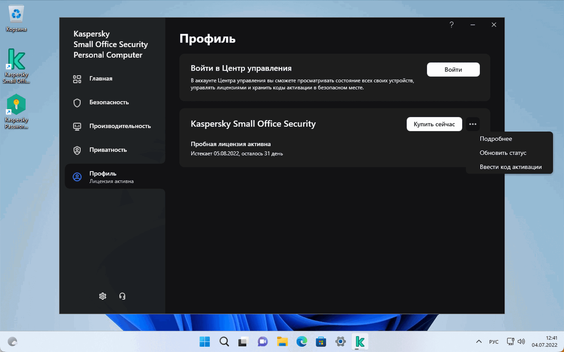Open Windows Settings from the taskbar
Screen dimensions: 564x352
[x=341, y=341]
